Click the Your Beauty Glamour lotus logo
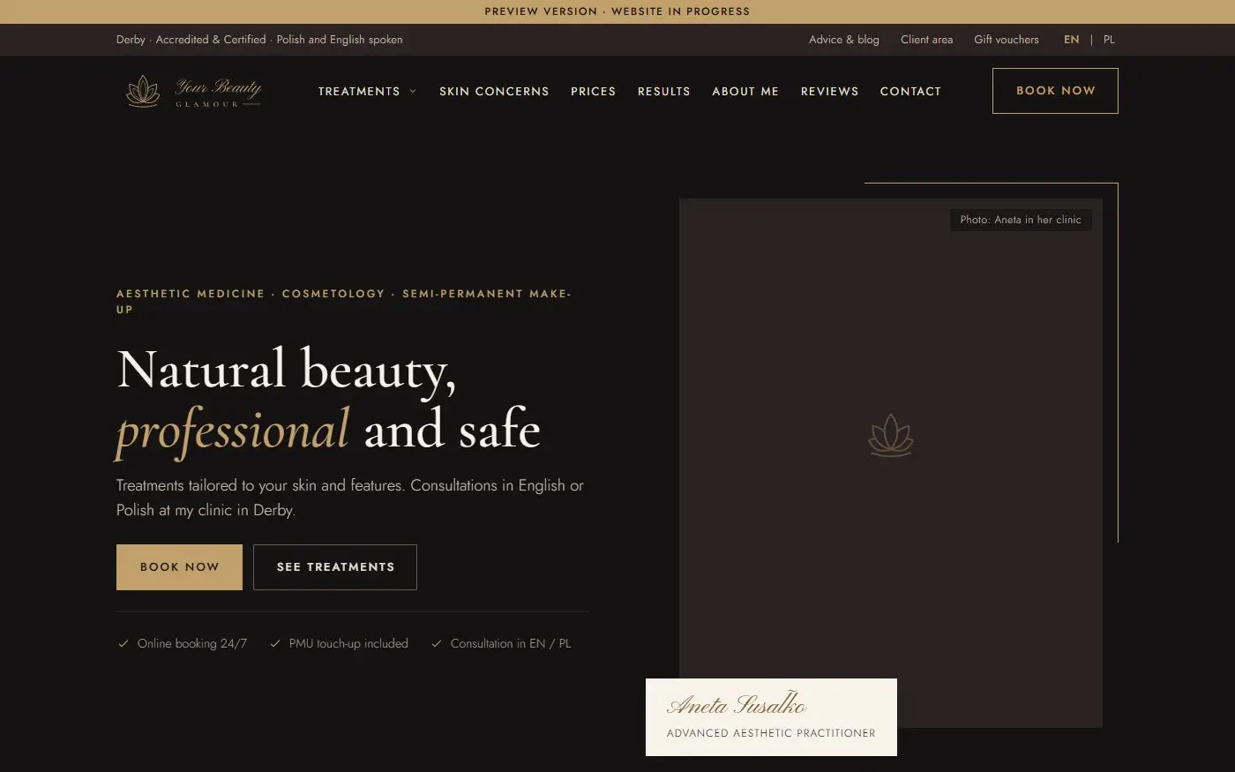 pos(193,92)
